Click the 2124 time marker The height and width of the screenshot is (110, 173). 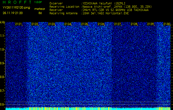click(68, 24)
